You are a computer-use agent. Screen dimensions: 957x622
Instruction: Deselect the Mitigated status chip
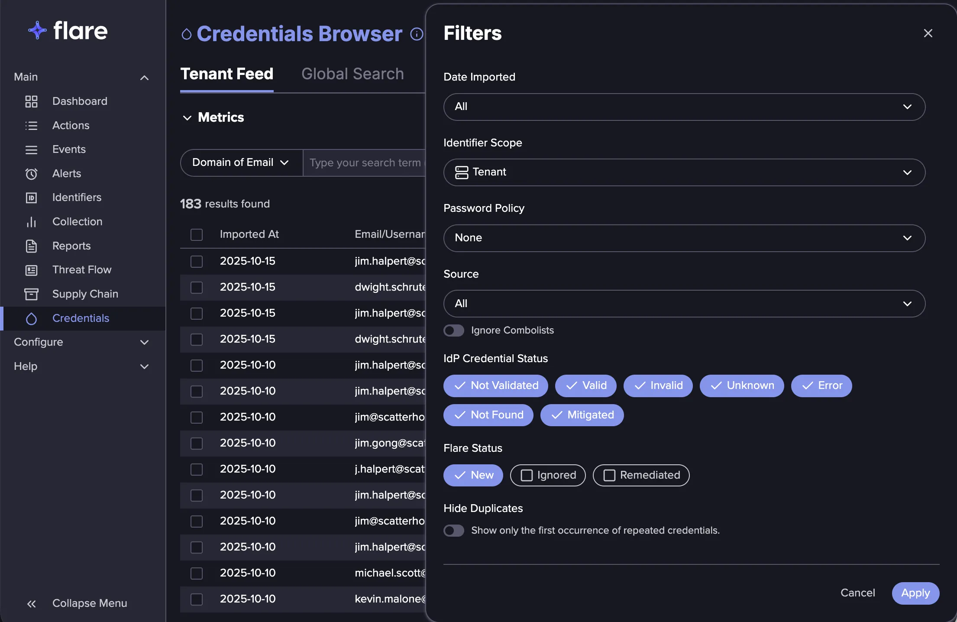coord(582,415)
